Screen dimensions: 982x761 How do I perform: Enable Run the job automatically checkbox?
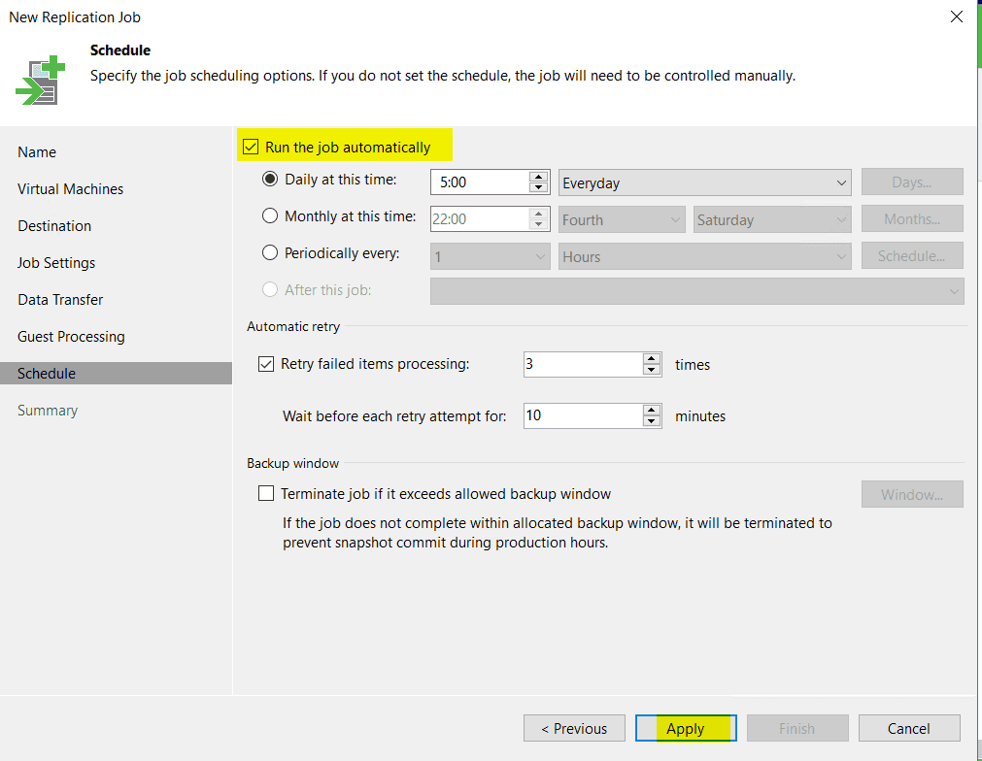(251, 146)
